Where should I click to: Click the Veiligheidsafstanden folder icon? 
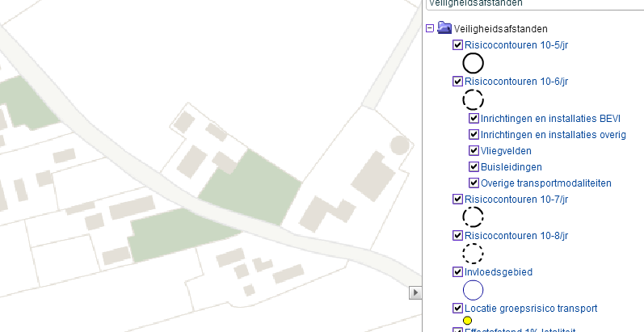(x=444, y=28)
